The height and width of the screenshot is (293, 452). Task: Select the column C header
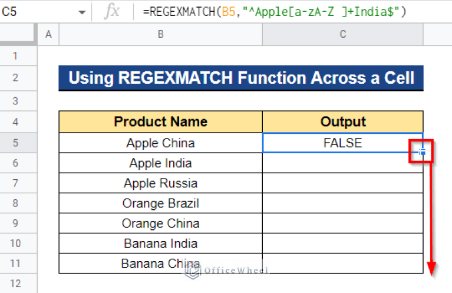[x=342, y=35]
